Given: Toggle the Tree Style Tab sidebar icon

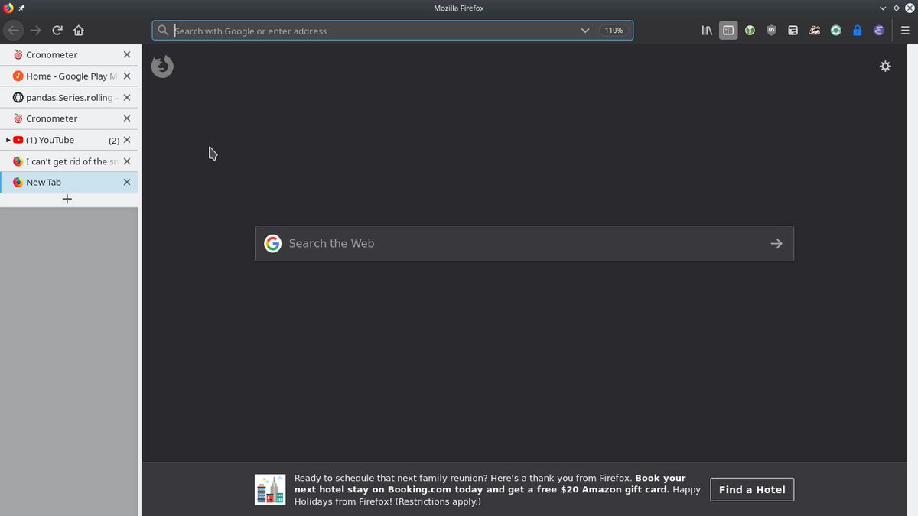Looking at the screenshot, I should point(728,31).
